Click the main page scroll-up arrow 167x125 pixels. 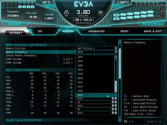[120, 41]
